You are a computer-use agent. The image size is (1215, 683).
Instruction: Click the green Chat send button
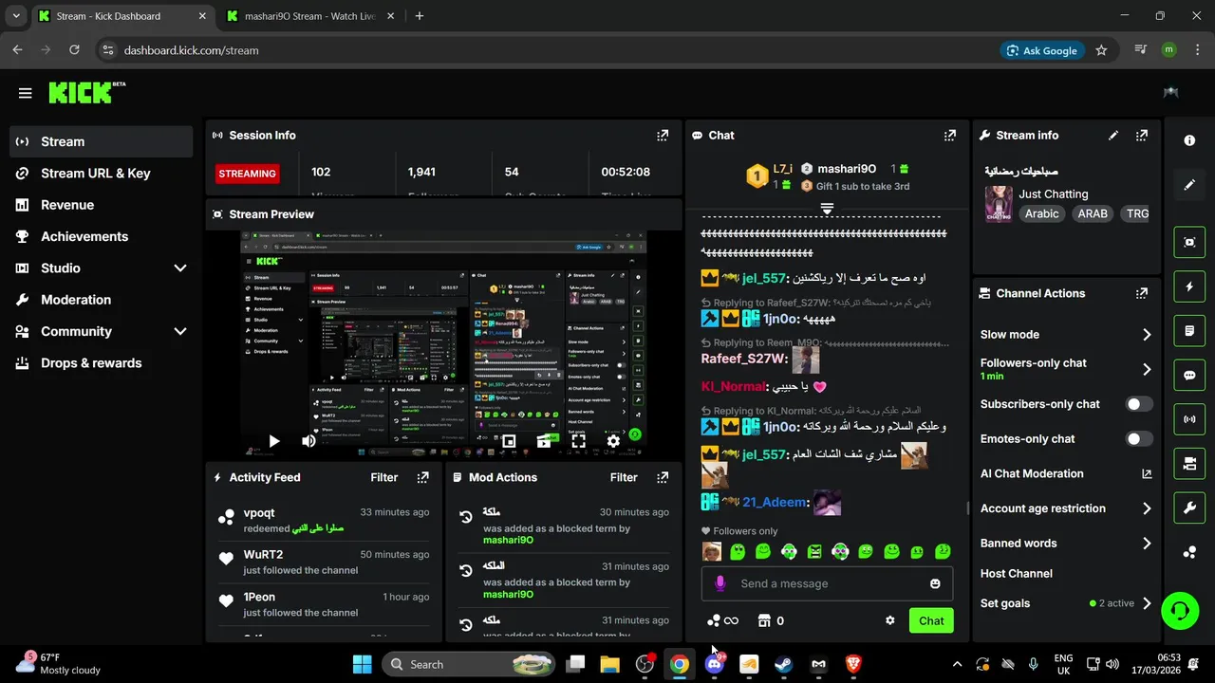931,621
